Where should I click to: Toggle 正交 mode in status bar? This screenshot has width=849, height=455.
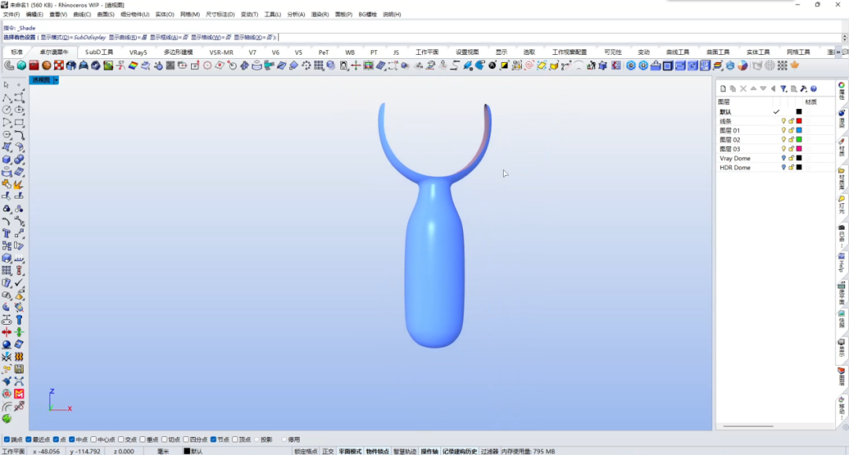coord(328,451)
